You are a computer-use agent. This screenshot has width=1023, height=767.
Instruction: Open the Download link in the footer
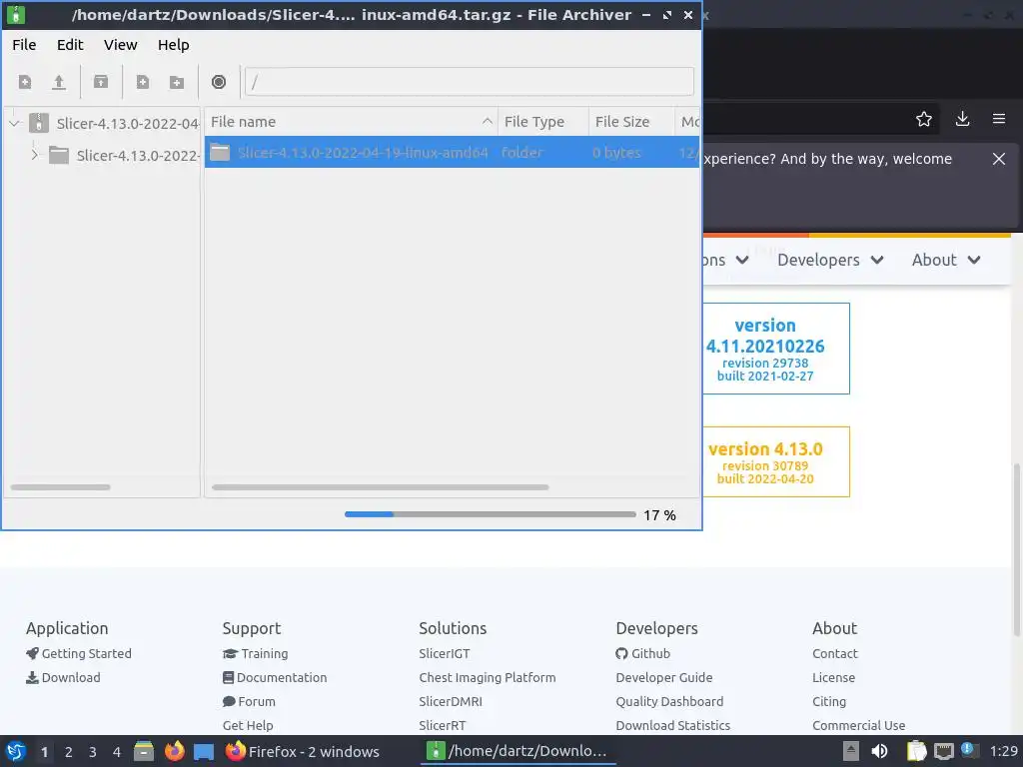click(63, 678)
